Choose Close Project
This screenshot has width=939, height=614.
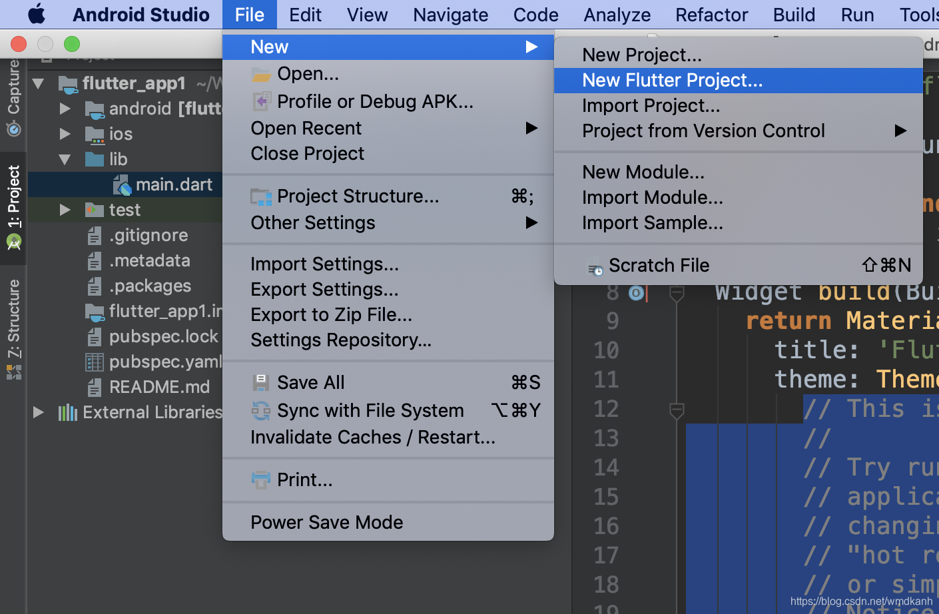pos(388,154)
